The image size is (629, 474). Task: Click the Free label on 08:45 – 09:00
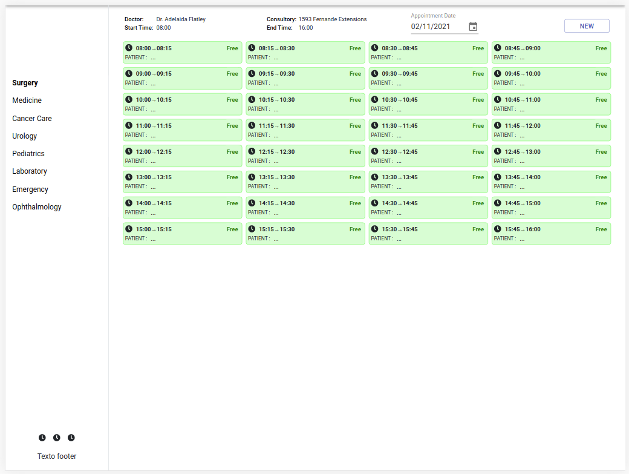[x=601, y=48]
